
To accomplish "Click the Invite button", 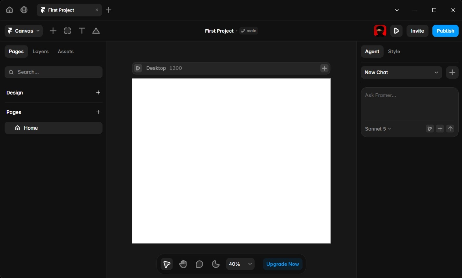I will point(418,31).
